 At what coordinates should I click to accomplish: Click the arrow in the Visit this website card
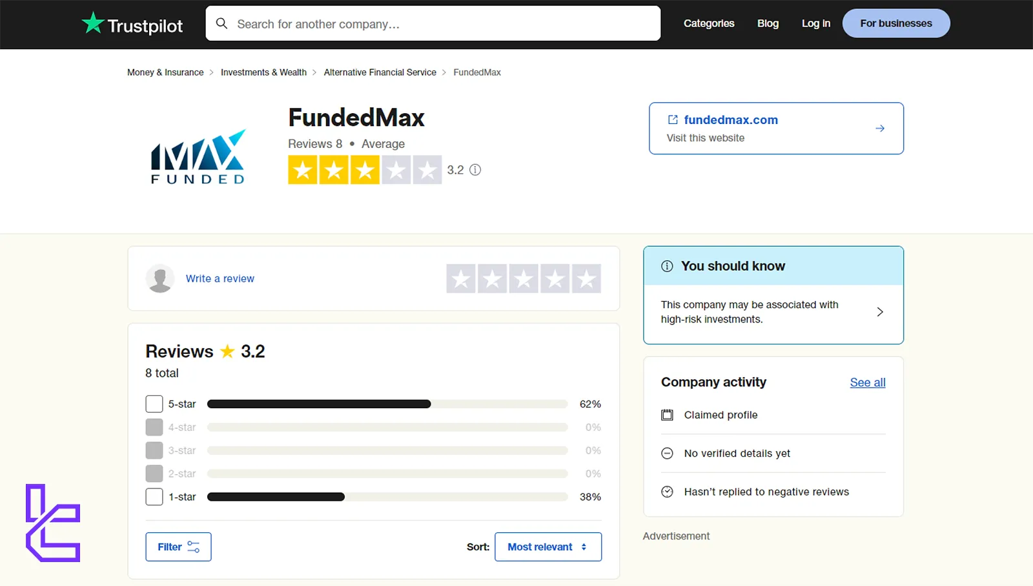point(880,128)
